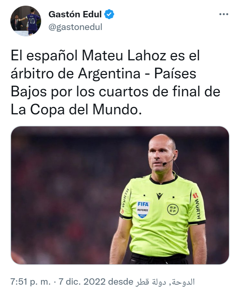Click the RFEF circular crest on the jersey

coord(173,209)
